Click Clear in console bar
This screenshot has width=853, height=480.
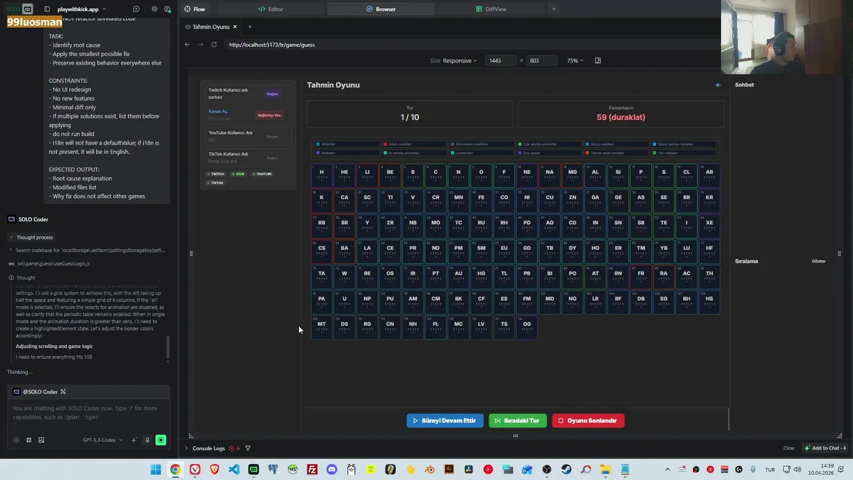click(789, 448)
